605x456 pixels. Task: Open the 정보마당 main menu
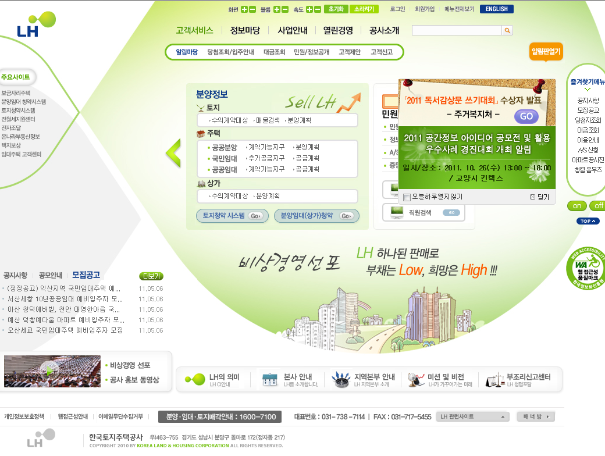pyautogui.click(x=245, y=30)
